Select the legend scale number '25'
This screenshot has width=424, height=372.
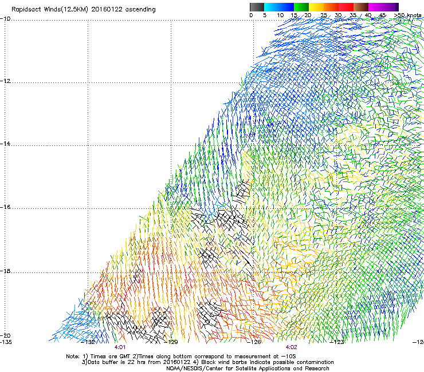(x=324, y=15)
